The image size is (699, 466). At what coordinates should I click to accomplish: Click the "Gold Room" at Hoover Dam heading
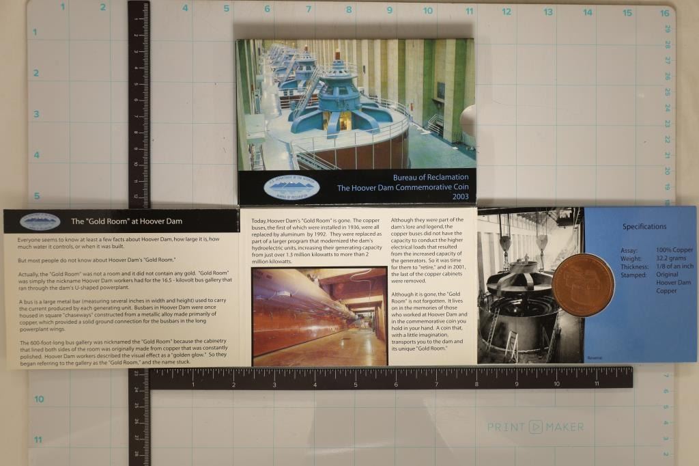126,221
